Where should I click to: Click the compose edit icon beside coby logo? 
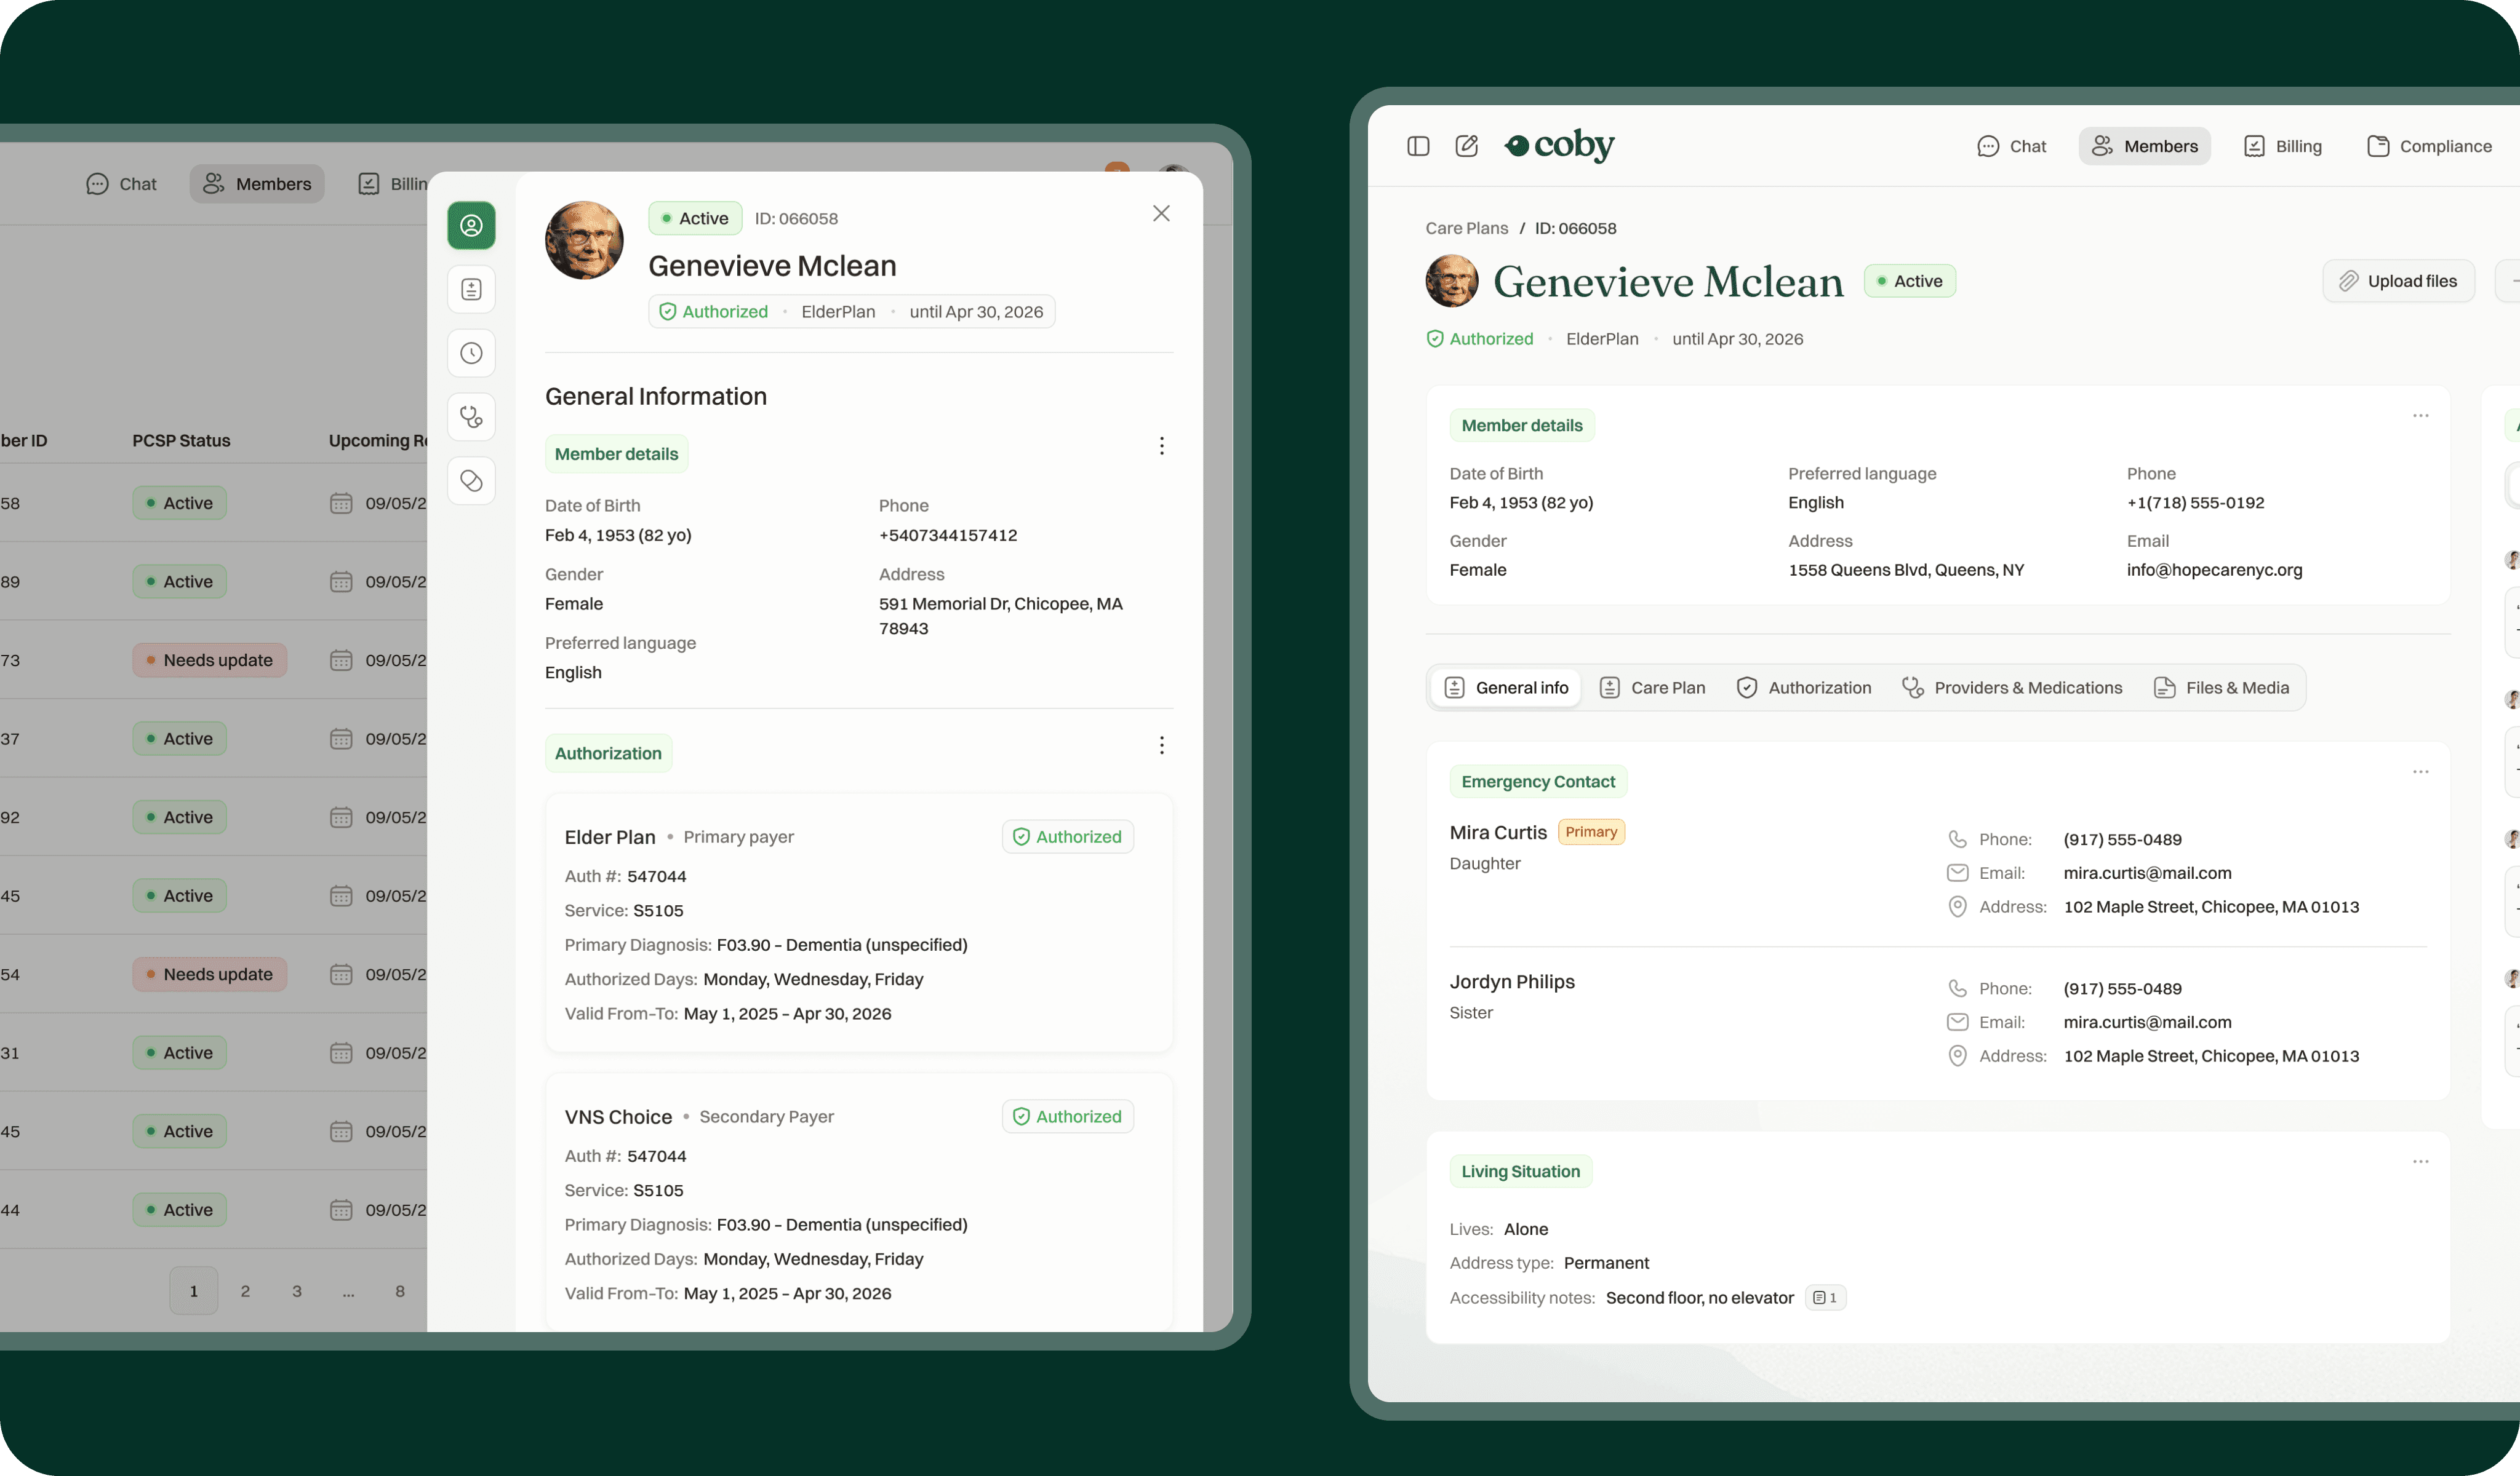(1466, 146)
